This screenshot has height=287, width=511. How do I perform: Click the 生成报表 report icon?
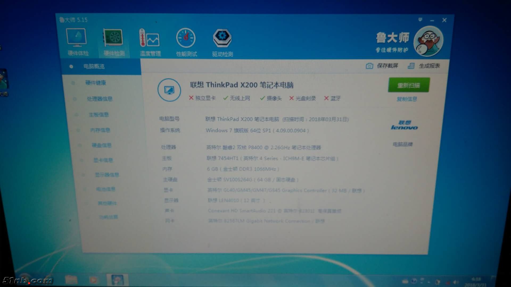coord(411,66)
